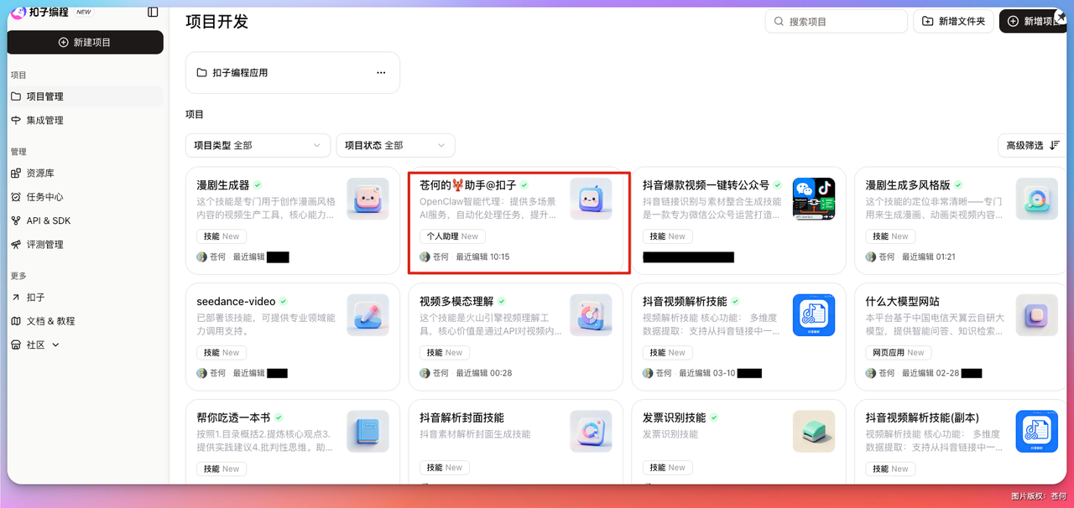Select 项目管理 in the sidebar
The height and width of the screenshot is (508, 1074).
coord(85,96)
